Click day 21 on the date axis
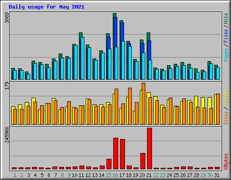Screen dimensions: 231x180 149,175
